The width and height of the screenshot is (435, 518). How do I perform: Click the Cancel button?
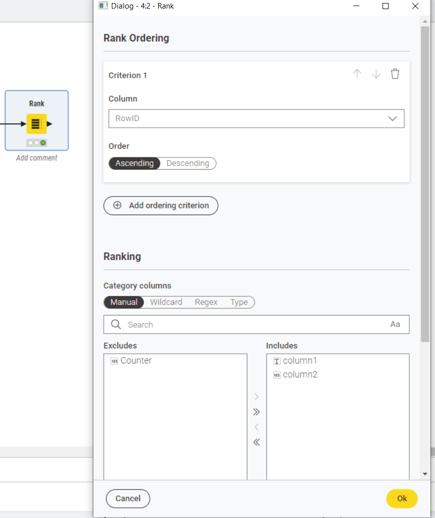[x=128, y=498]
